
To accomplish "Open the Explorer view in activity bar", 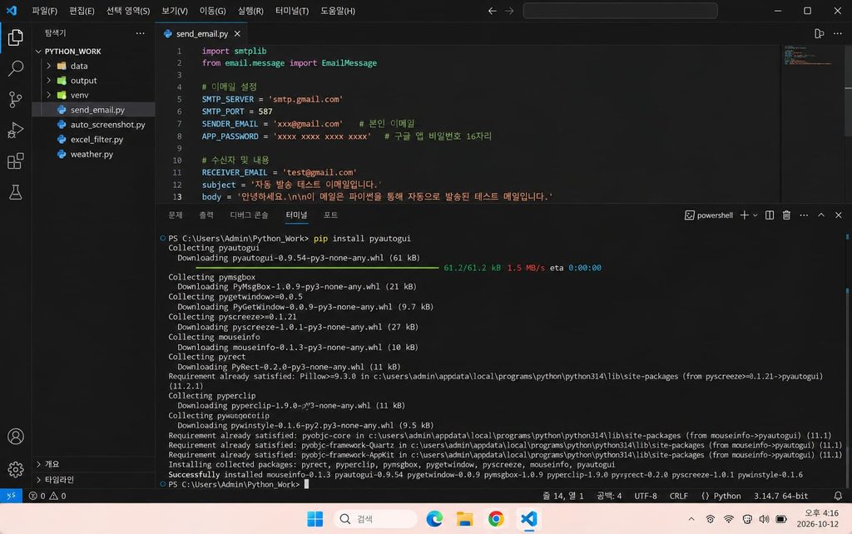I will [x=15, y=37].
